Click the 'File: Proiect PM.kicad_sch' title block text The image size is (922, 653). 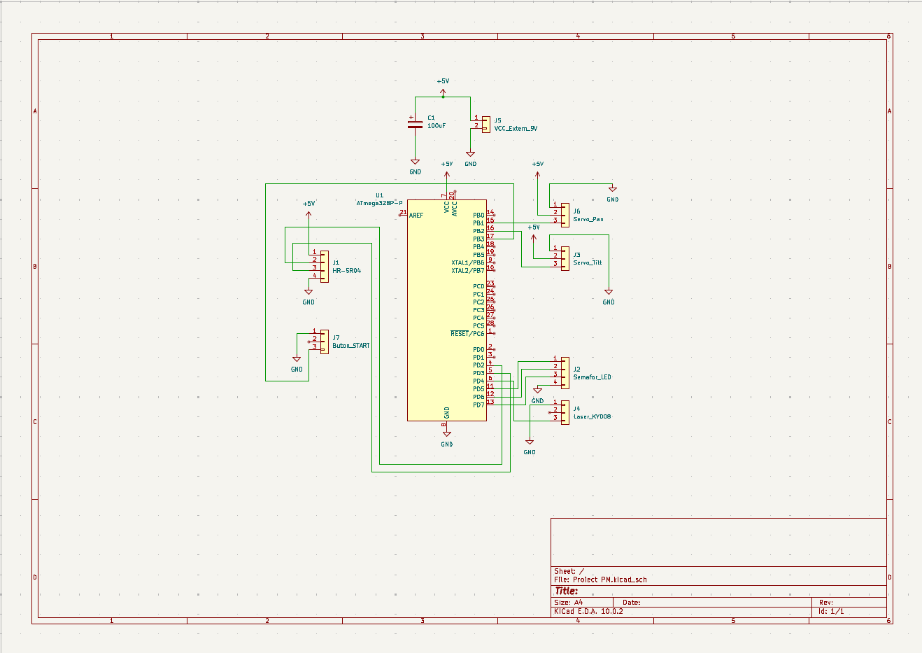pyautogui.click(x=600, y=580)
